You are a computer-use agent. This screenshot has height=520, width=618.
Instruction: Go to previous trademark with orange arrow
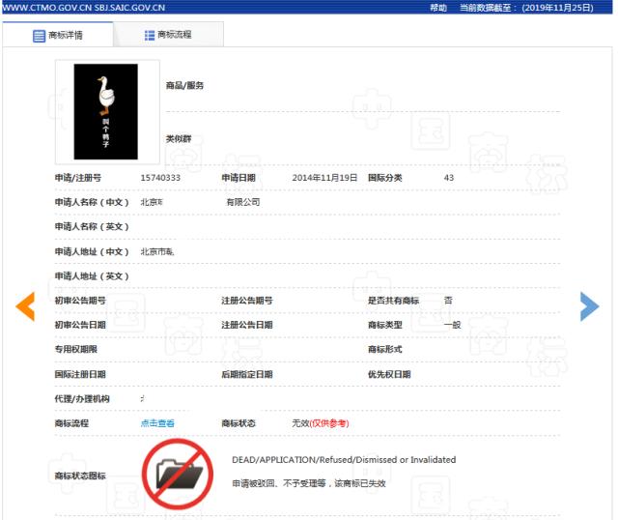click(x=25, y=306)
